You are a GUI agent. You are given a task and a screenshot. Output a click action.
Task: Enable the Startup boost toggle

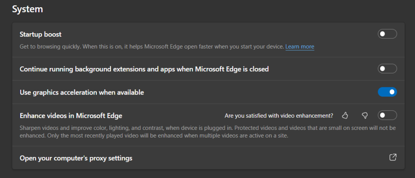pos(387,34)
